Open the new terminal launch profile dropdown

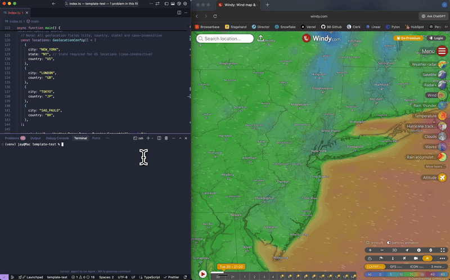tap(152, 138)
